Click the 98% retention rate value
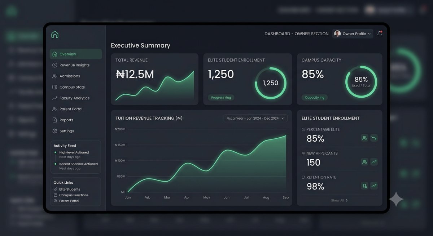Viewport: 433px width, 236px height. point(315,187)
